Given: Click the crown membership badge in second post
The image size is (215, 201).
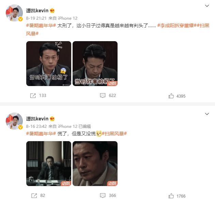Looking at the screenshot, I should (x=52, y=119).
